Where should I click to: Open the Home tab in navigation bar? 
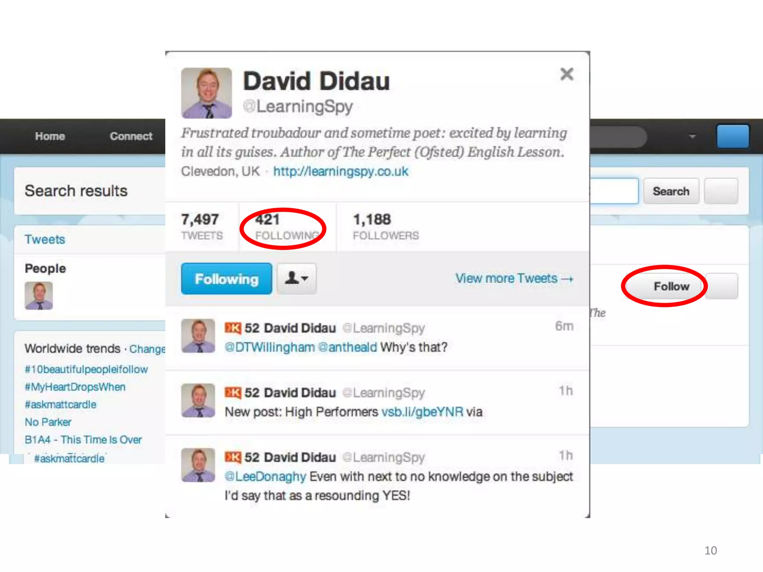[x=50, y=136]
